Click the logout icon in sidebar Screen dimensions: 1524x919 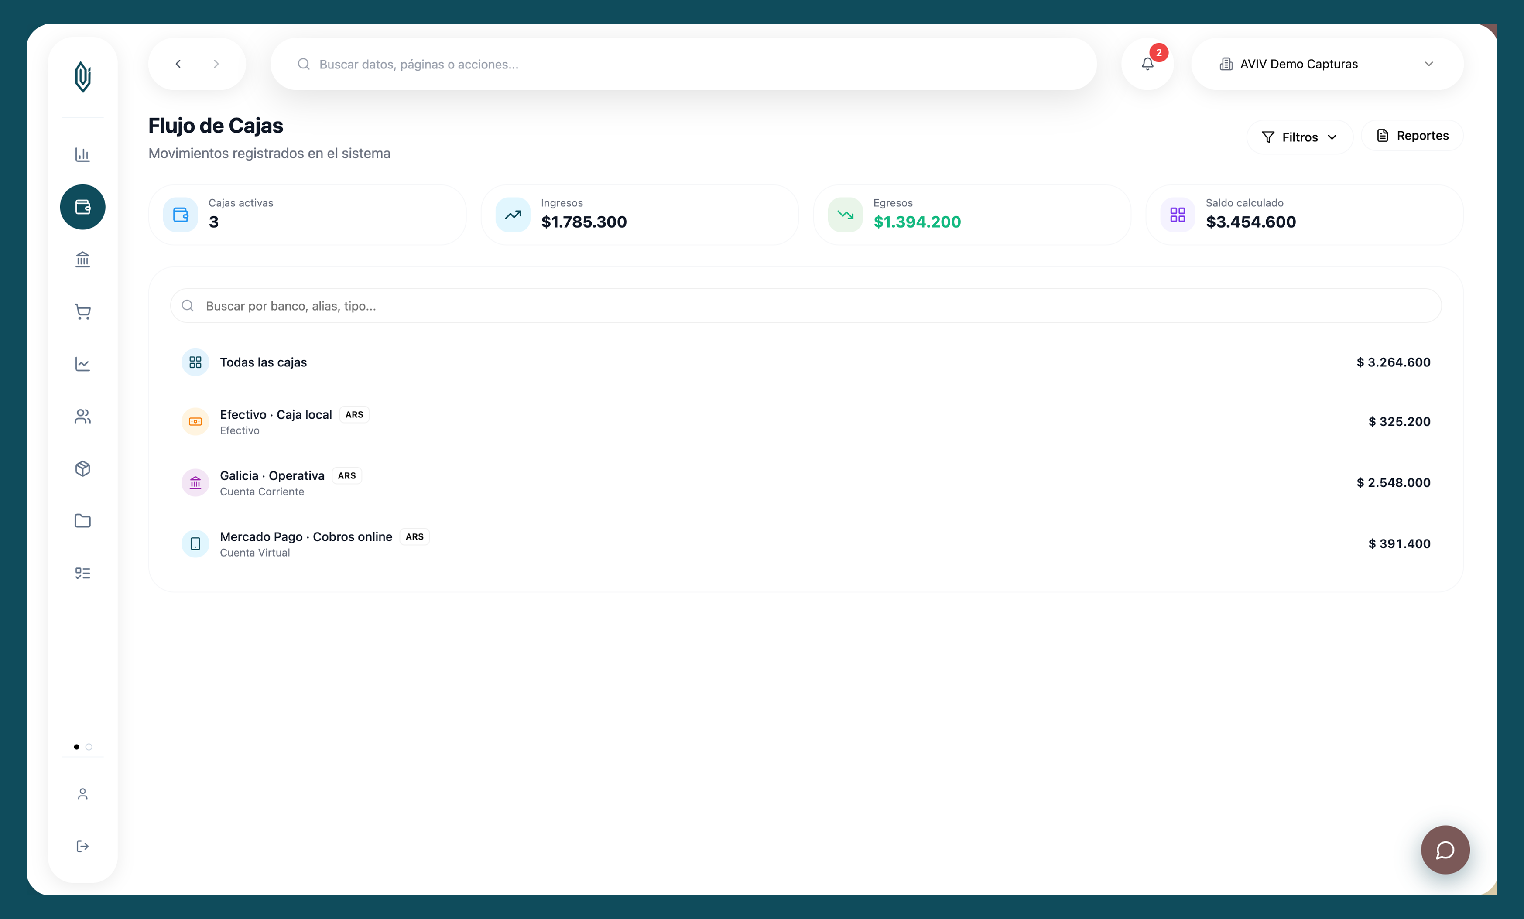83,846
